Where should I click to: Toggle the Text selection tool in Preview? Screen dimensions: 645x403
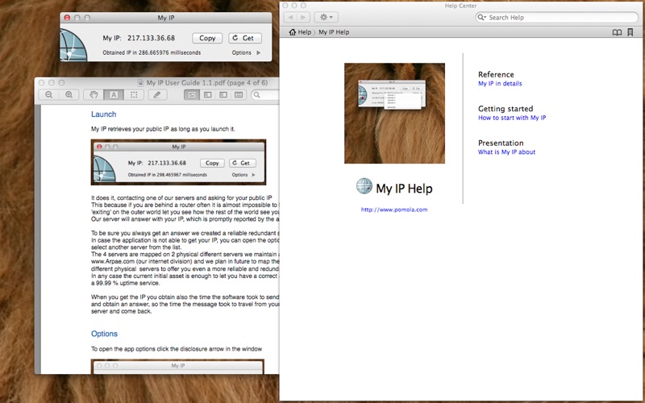click(114, 95)
